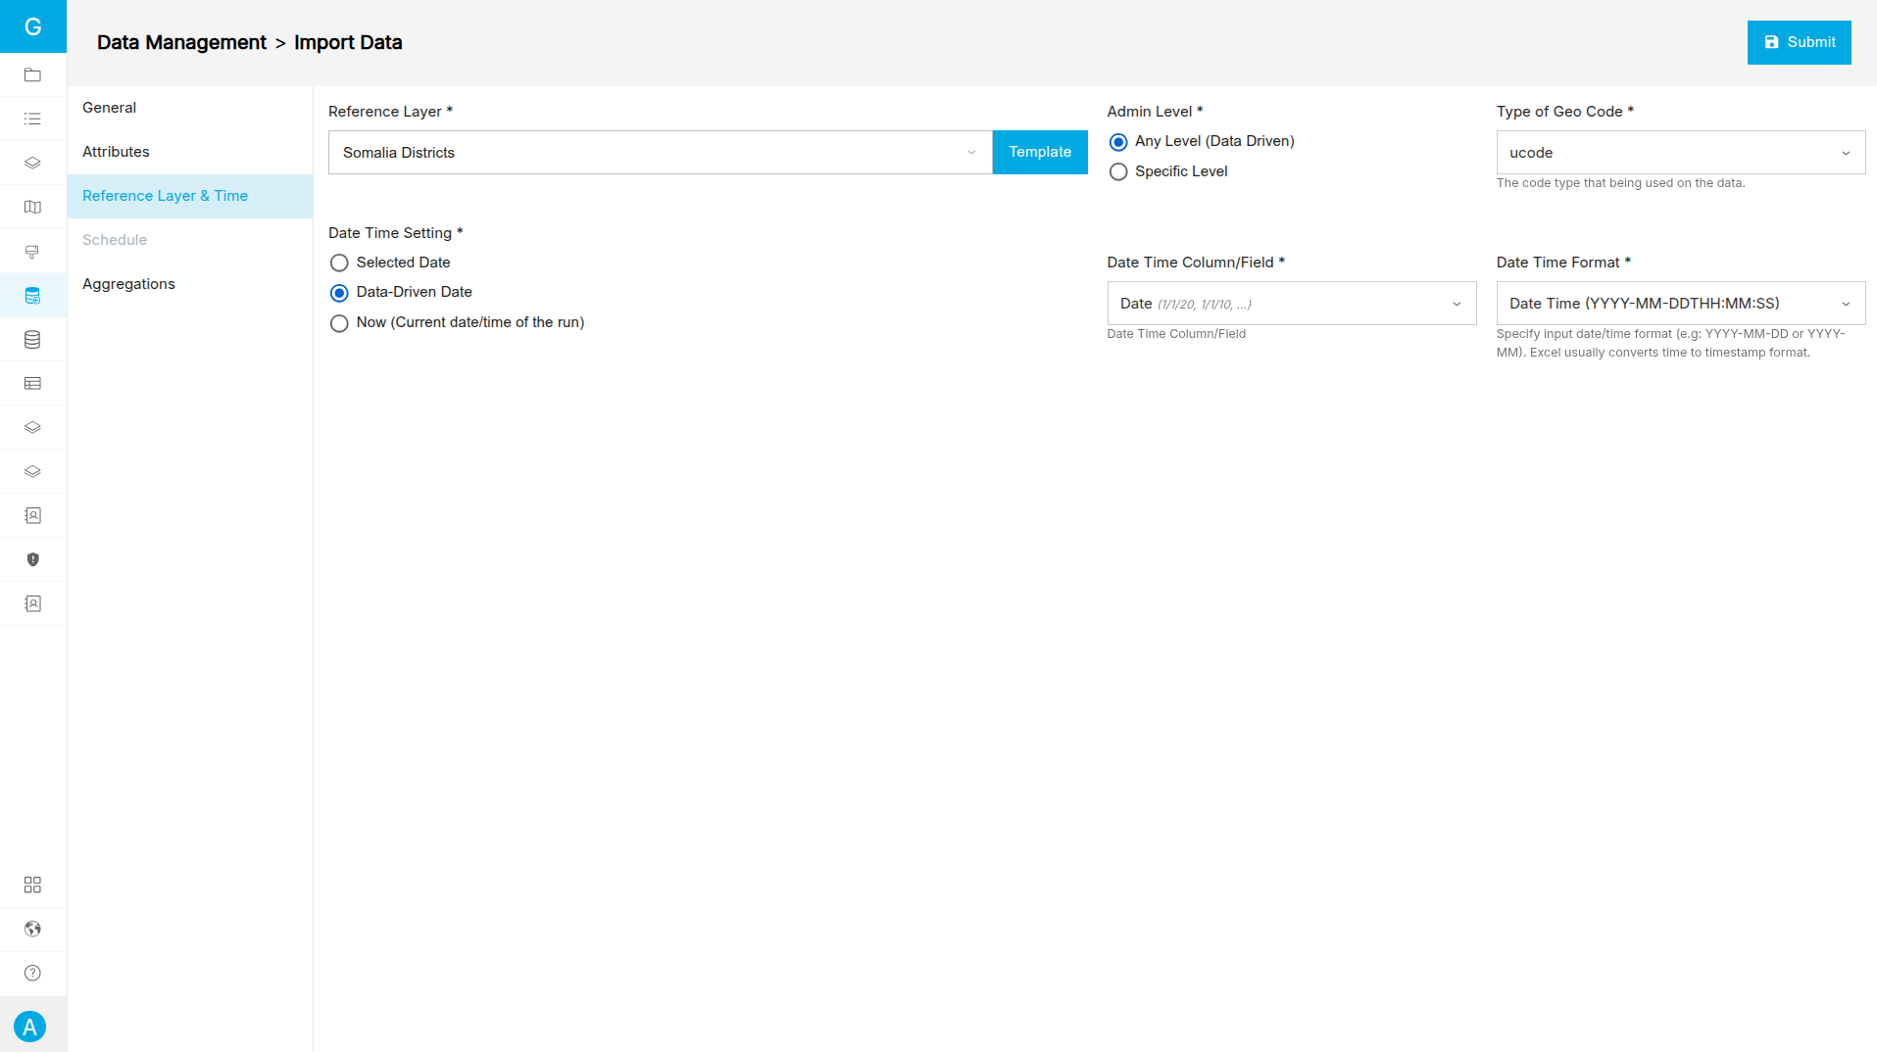Image resolution: width=1877 pixels, height=1052 pixels.
Task: Go to the Aggregations section
Action: point(128,284)
